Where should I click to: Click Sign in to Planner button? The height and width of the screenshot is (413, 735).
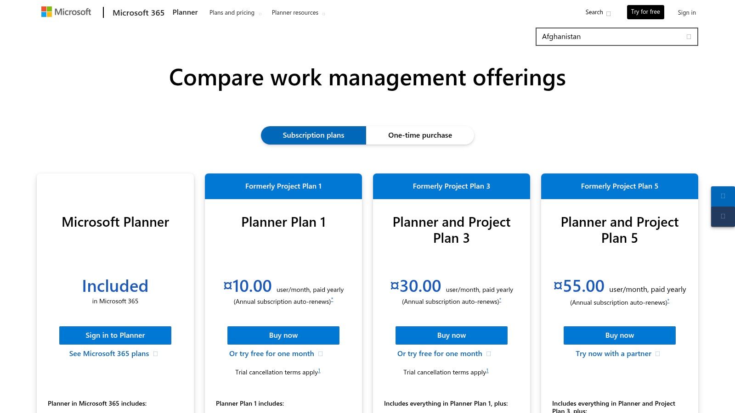pos(115,335)
